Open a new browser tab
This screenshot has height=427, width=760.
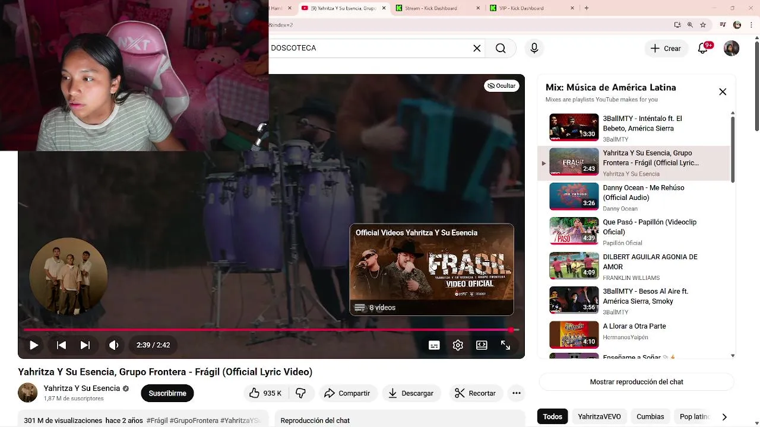587,8
